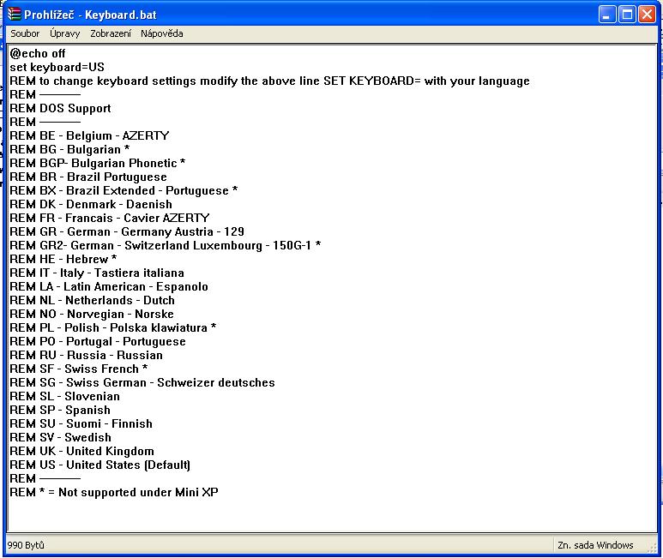Image resolution: width=663 pixels, height=558 pixels.
Task: Click the '@echo off' line
Action: [x=38, y=53]
